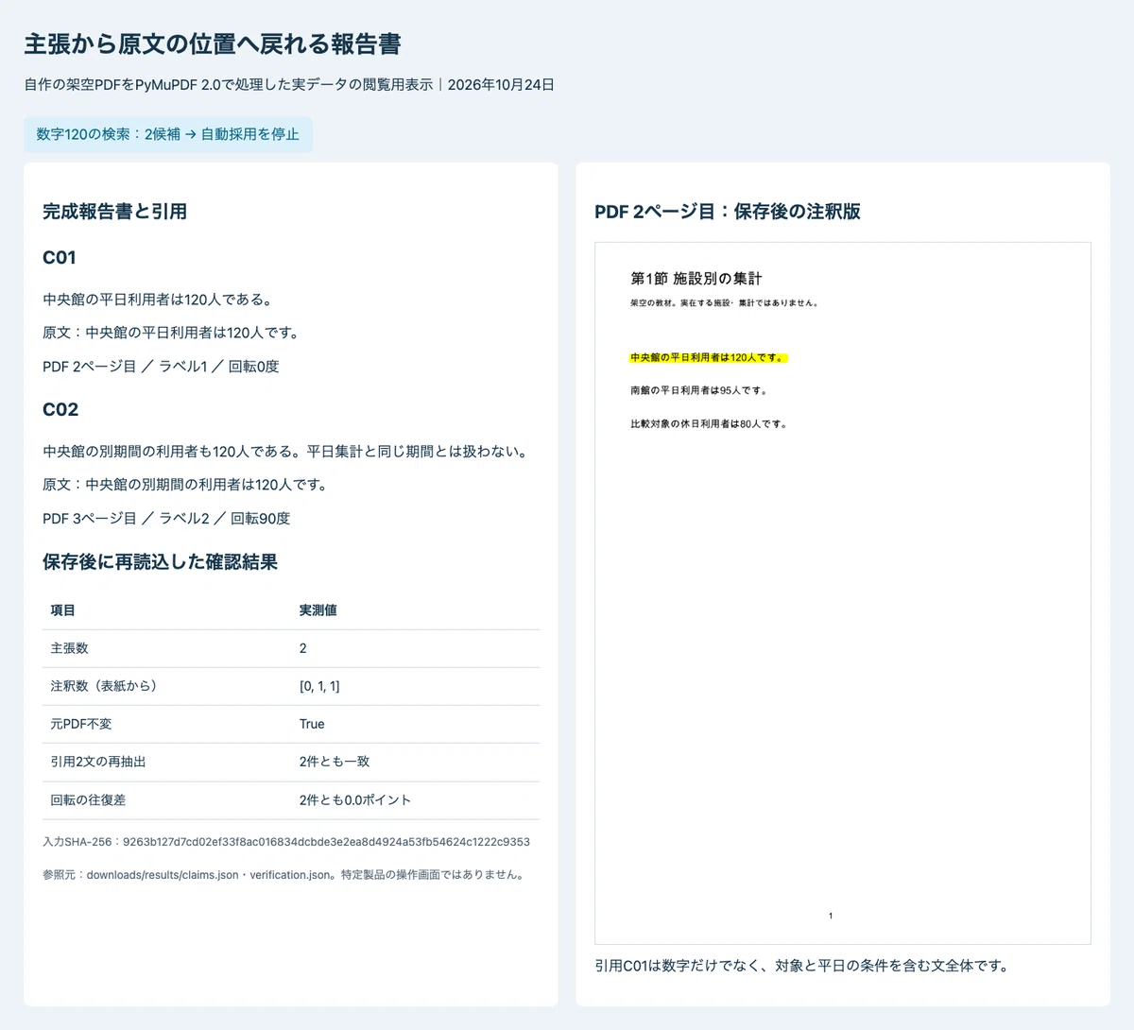Click the 数字120の検索 status badge
Screen dimensions: 1134x1030
[168, 134]
